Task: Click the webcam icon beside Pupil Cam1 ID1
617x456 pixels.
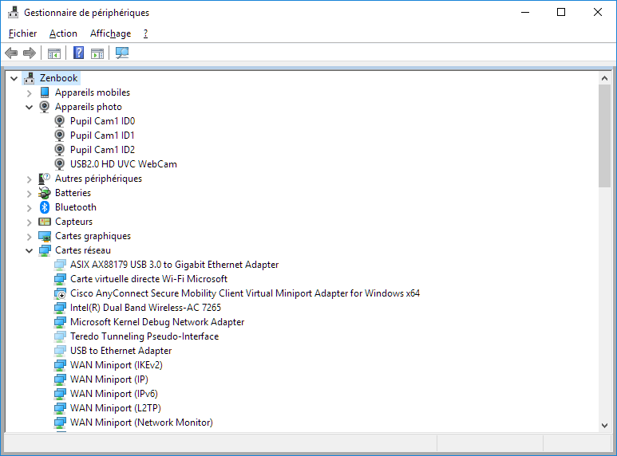Action: [x=59, y=136]
